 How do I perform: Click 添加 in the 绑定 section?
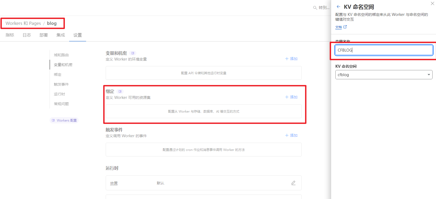(x=291, y=97)
